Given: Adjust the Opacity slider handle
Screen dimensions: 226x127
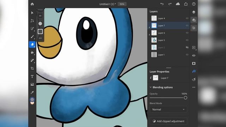Looking at the screenshot, I should 185,98.
